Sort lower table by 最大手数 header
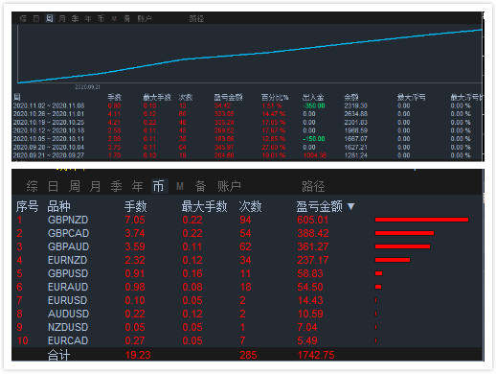 [x=204, y=206]
